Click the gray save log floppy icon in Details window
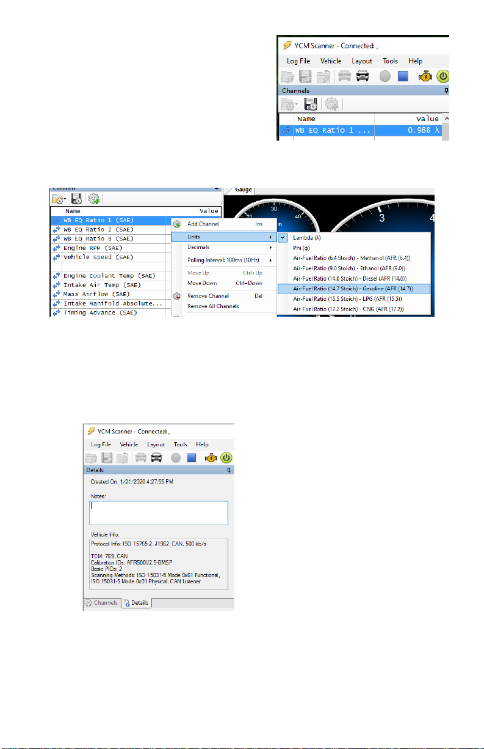The image size is (484, 749). [106, 458]
